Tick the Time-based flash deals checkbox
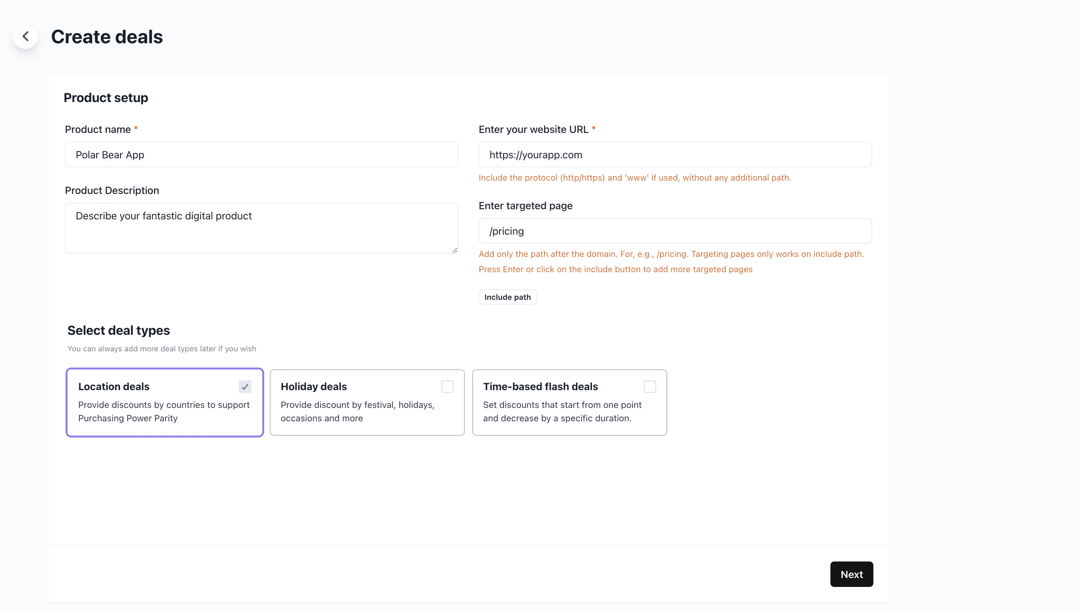The height and width of the screenshot is (613, 1079). tap(650, 387)
